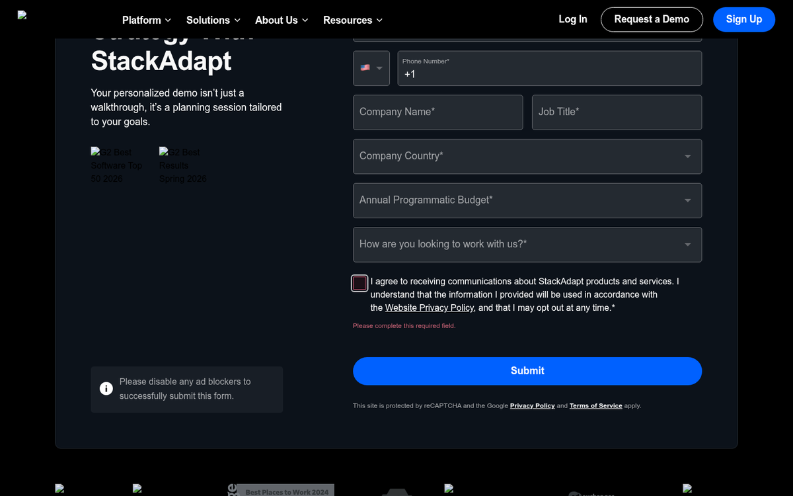The image size is (793, 496).
Task: Click the rightmost footer badge icon
Action: tap(687, 489)
